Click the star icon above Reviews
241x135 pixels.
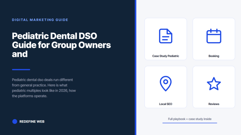tap(214, 84)
